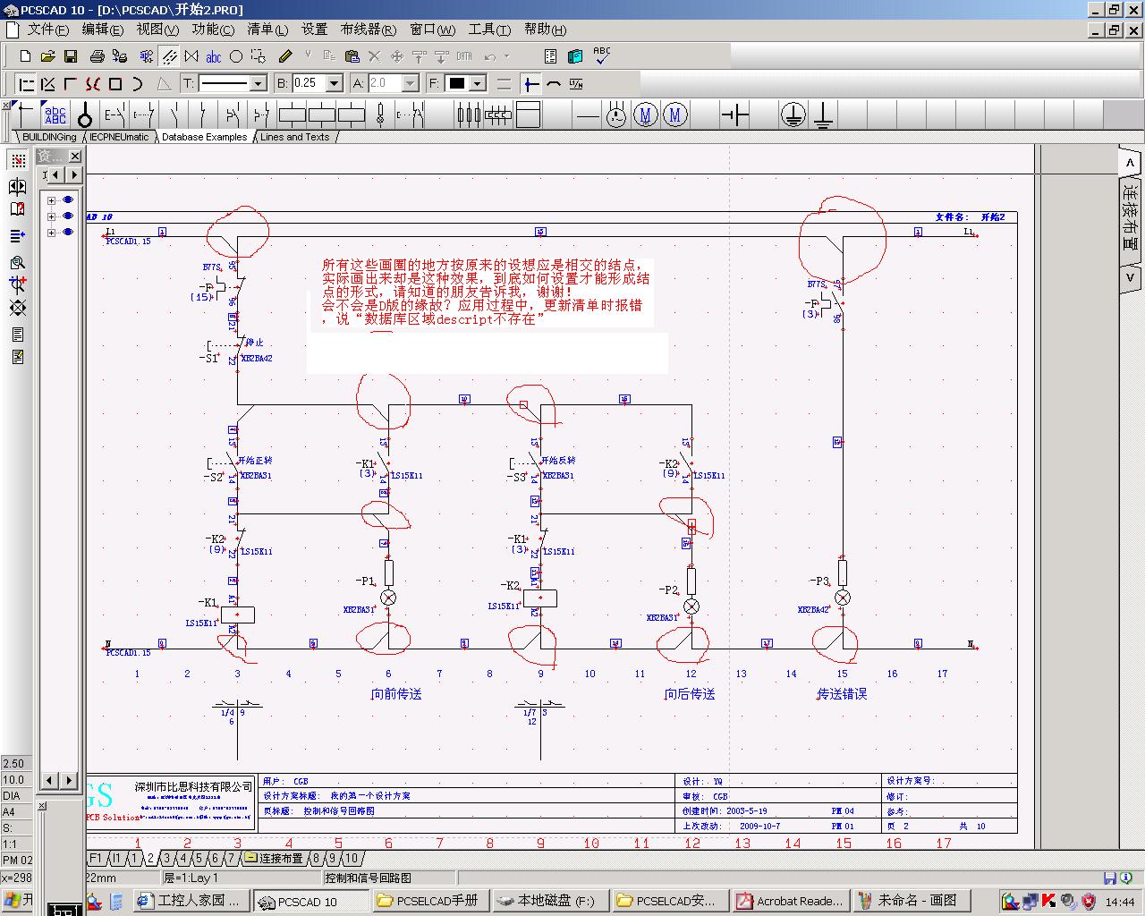Toggle third eye visibility icon in tree
The width and height of the screenshot is (1145, 916).
[x=68, y=233]
